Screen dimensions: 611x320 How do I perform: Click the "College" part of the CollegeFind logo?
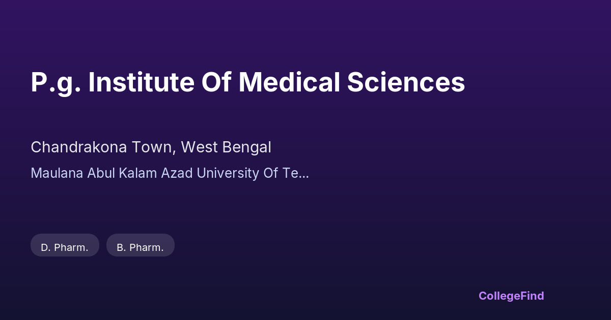click(x=500, y=296)
